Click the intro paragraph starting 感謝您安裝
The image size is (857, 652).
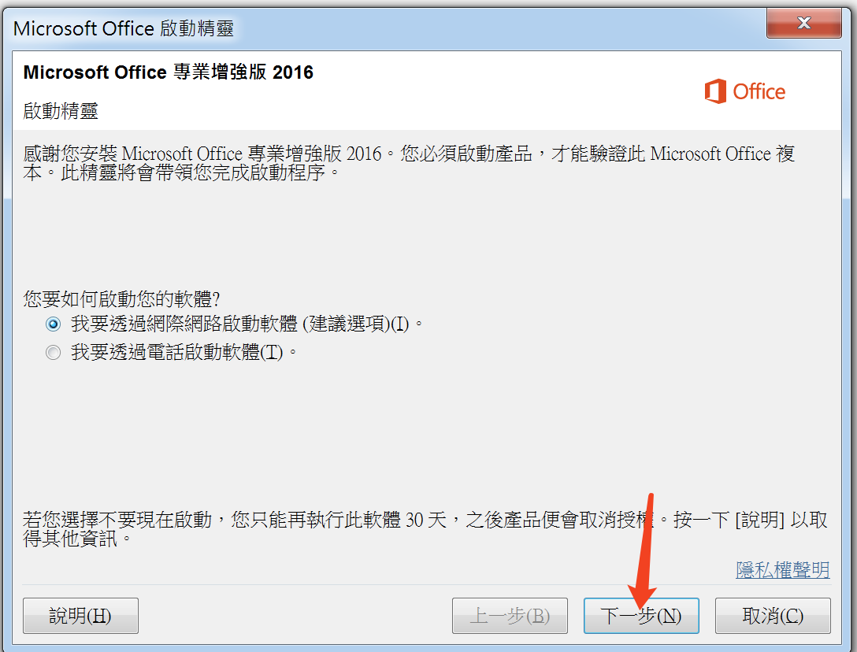(409, 163)
